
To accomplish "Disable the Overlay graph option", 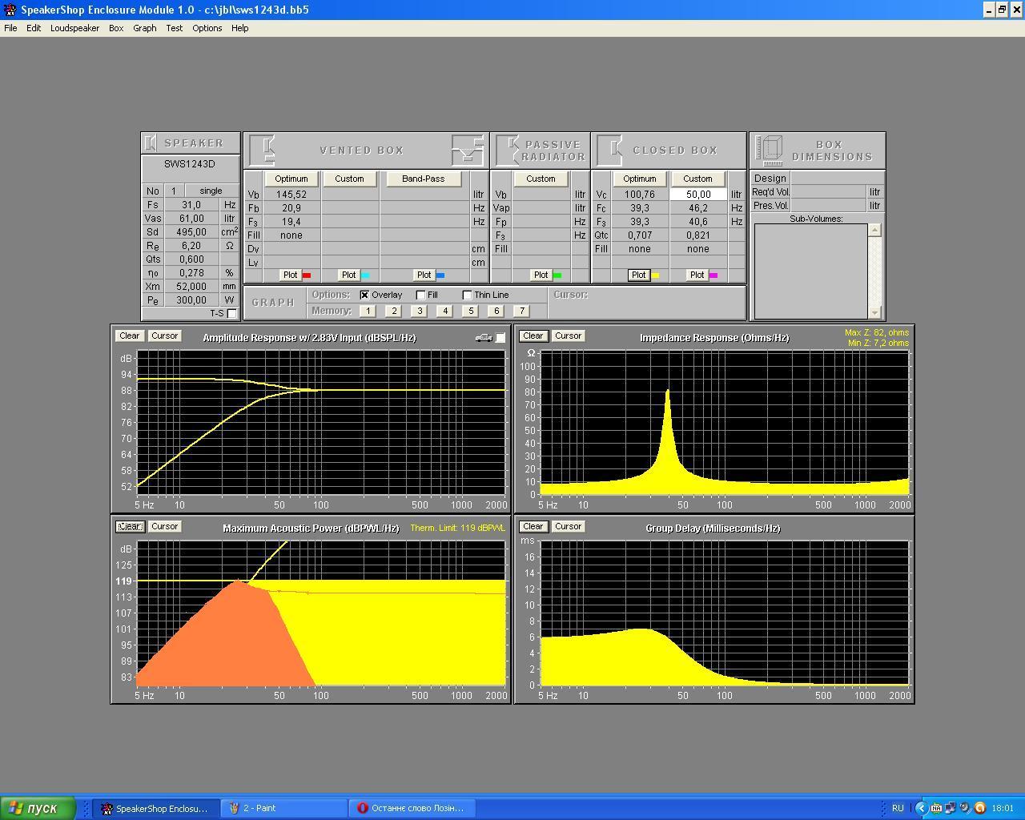I will coord(364,295).
